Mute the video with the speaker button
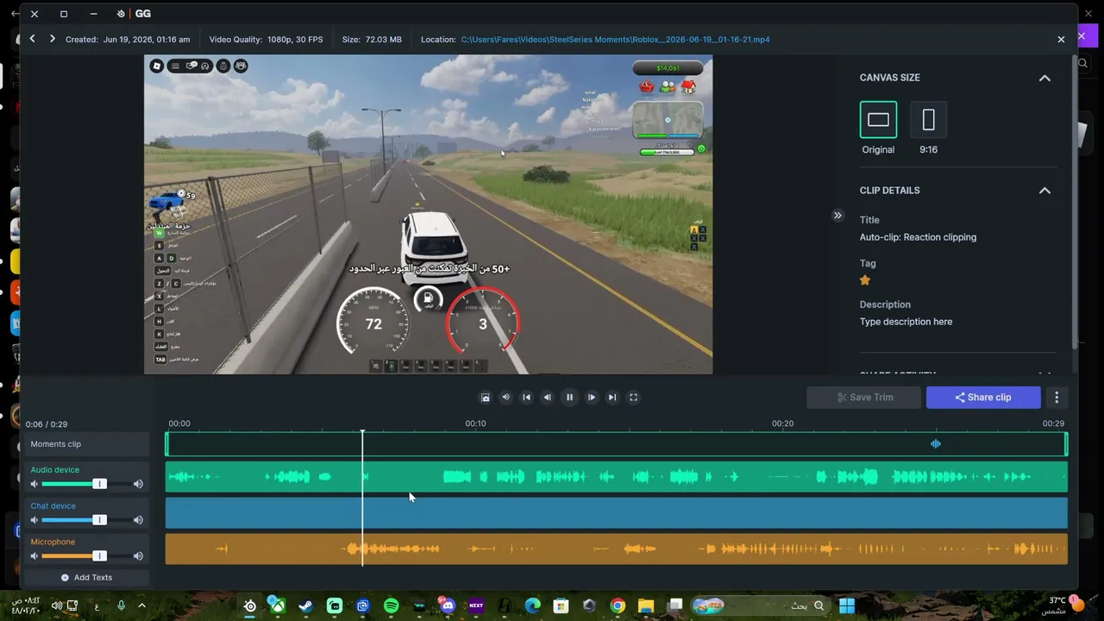 click(505, 398)
